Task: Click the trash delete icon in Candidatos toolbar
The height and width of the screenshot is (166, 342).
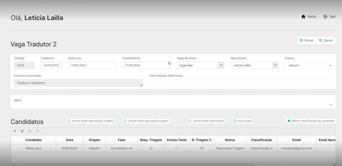Action: [22, 131]
